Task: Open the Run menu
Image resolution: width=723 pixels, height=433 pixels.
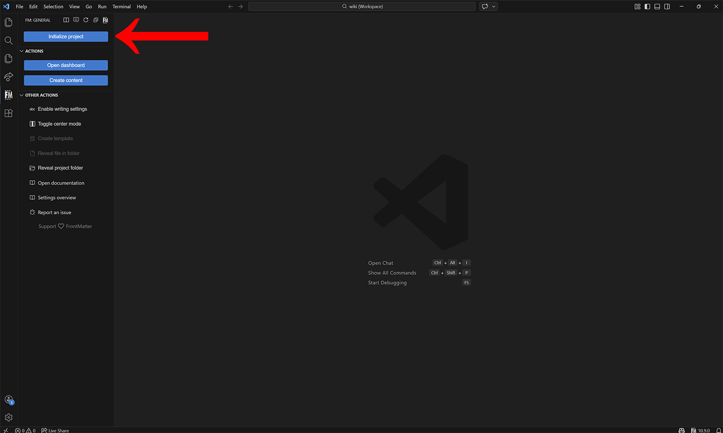Action: point(102,7)
